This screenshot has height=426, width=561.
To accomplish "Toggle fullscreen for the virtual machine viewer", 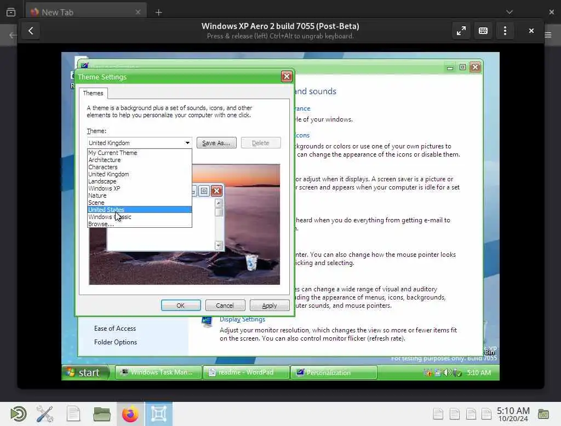I will pos(461,31).
